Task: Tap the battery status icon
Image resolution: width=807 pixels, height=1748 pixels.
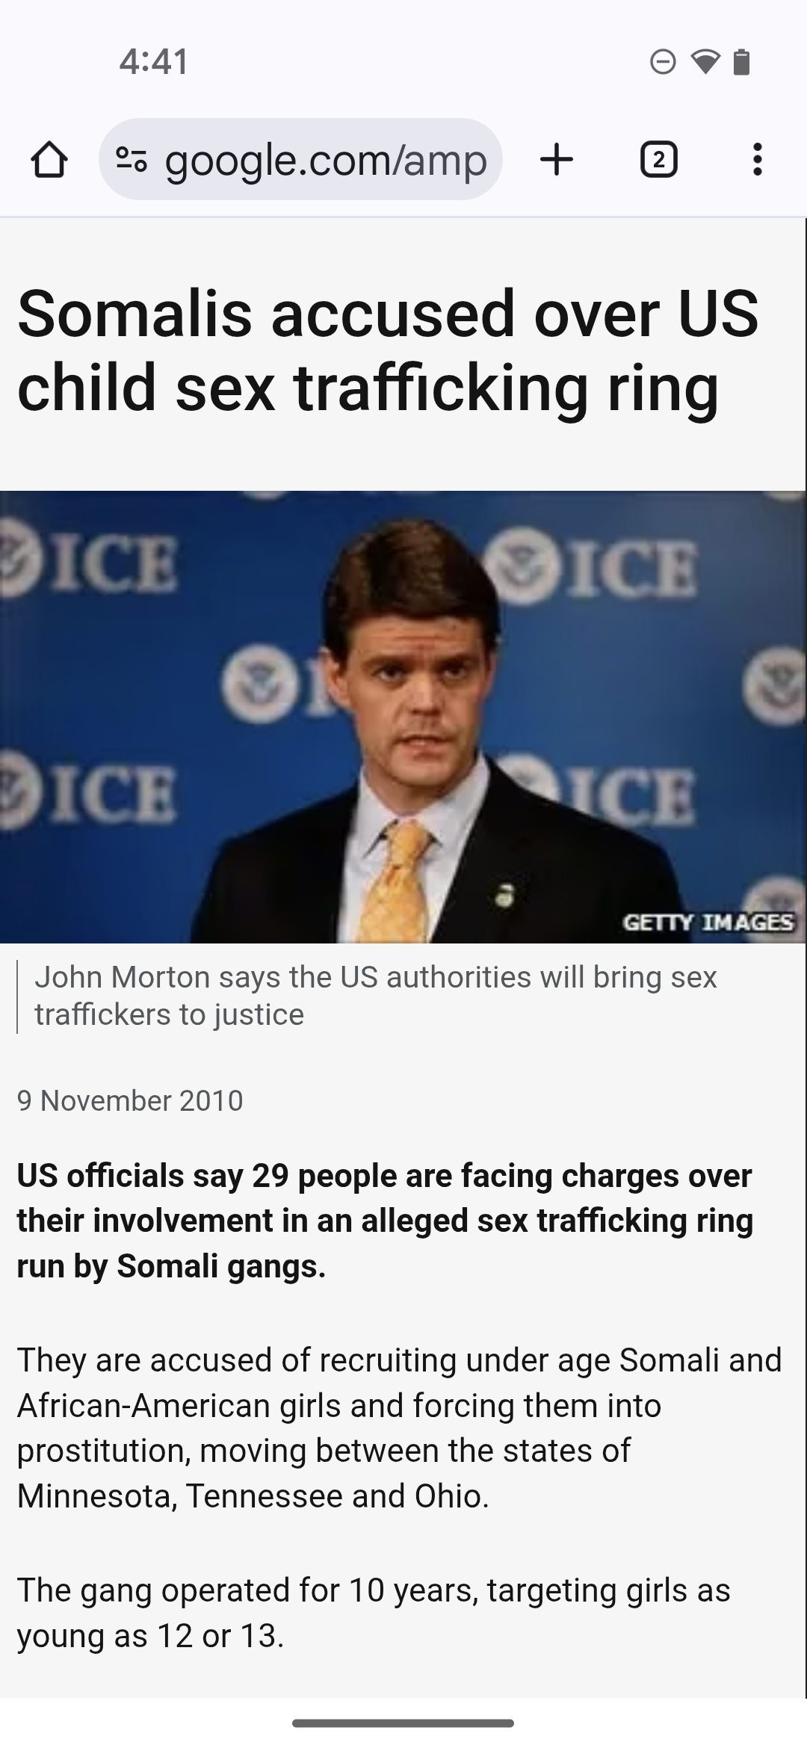Action: coord(741,62)
